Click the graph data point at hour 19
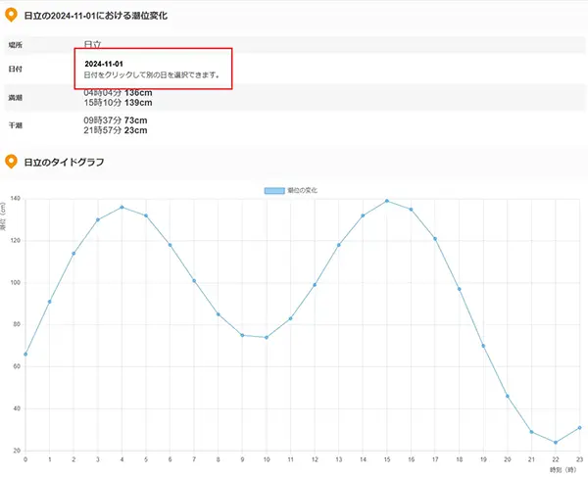This screenshot has height=477, width=588. (483, 346)
